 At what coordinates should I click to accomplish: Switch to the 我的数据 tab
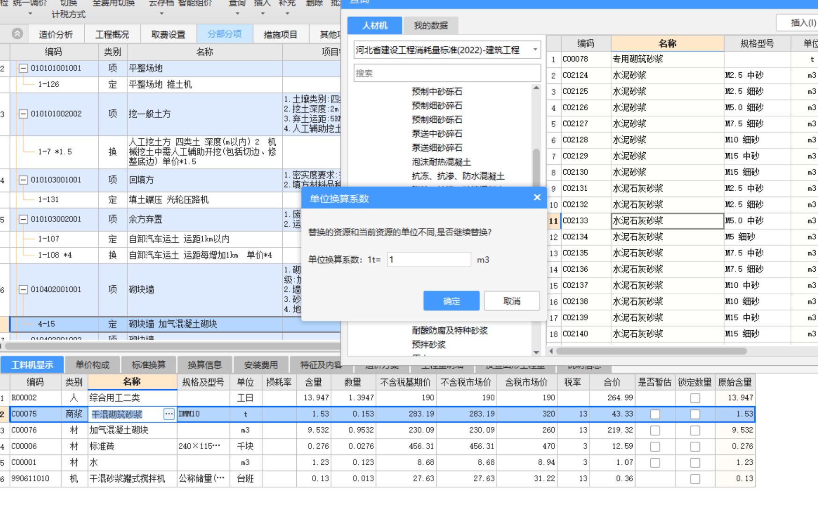point(430,25)
